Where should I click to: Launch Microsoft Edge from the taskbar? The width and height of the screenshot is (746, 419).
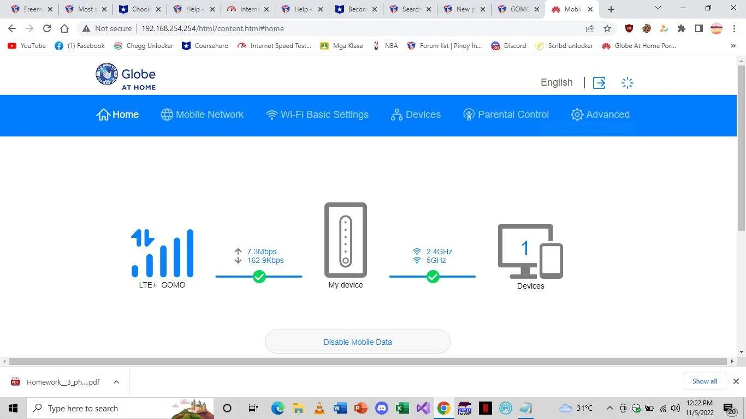(x=278, y=408)
